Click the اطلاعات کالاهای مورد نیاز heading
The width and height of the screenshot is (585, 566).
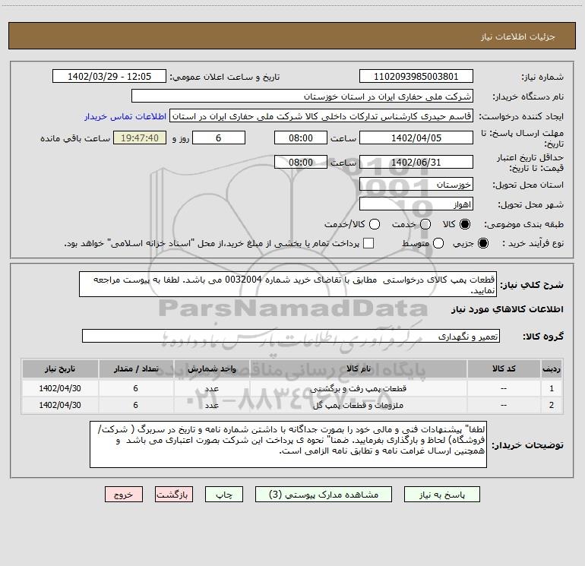click(507, 309)
